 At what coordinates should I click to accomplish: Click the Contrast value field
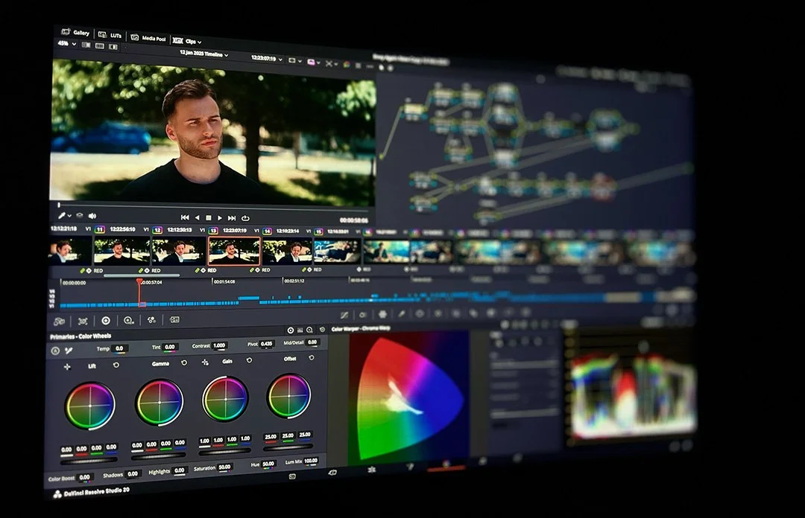click(219, 345)
